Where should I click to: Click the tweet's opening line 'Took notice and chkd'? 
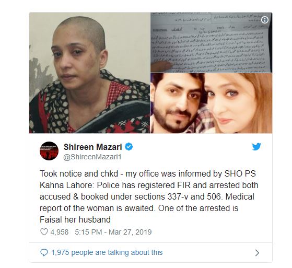(x=79, y=174)
